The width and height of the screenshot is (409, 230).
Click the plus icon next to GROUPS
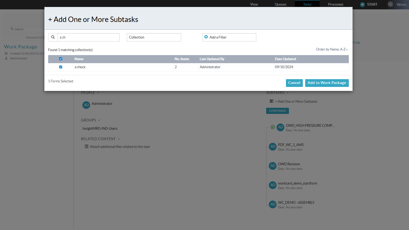tap(99, 120)
